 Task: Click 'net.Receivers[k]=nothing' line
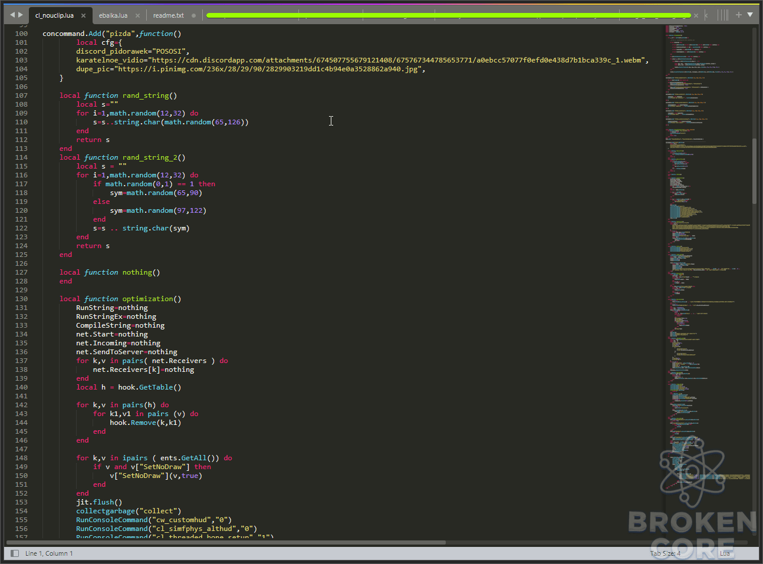143,370
